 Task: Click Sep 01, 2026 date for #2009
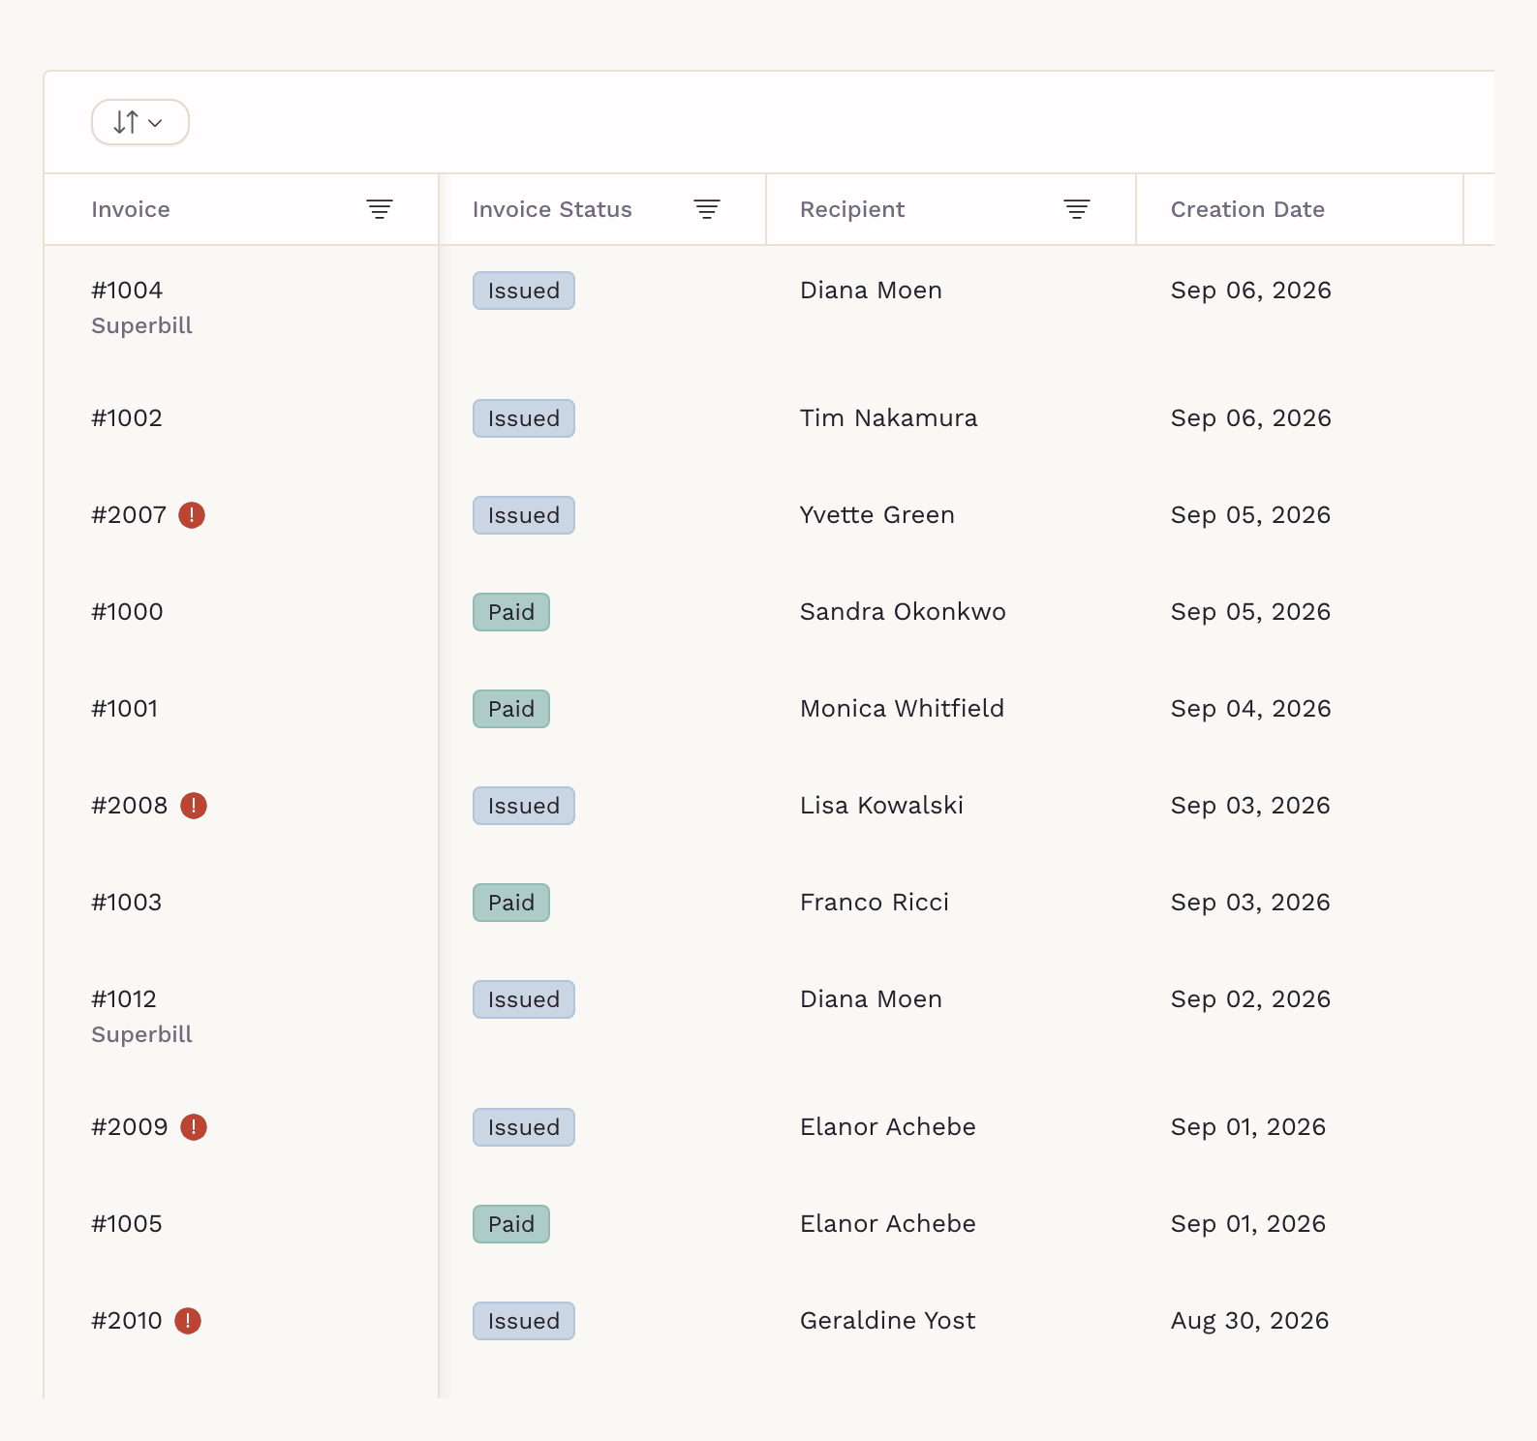coord(1248,1127)
